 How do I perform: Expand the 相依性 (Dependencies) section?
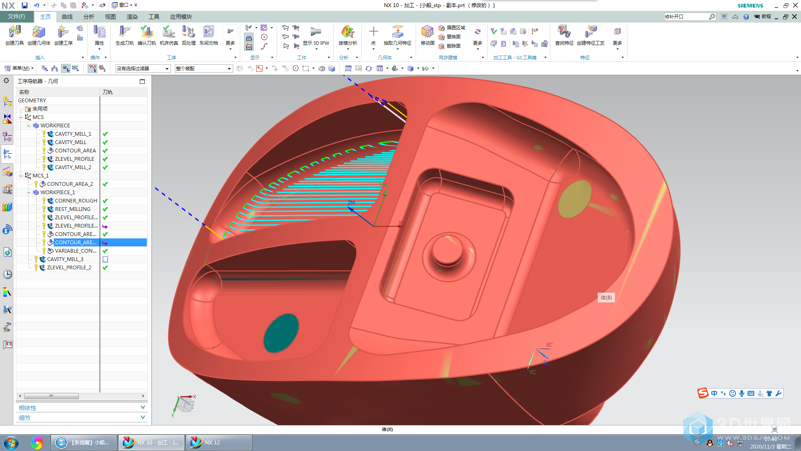pyautogui.click(x=82, y=408)
